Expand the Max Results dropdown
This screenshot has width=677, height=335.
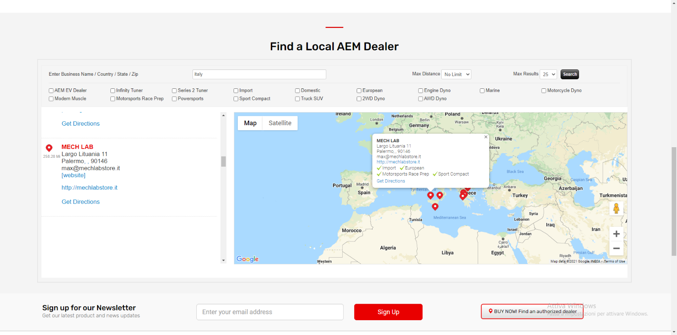pos(548,74)
